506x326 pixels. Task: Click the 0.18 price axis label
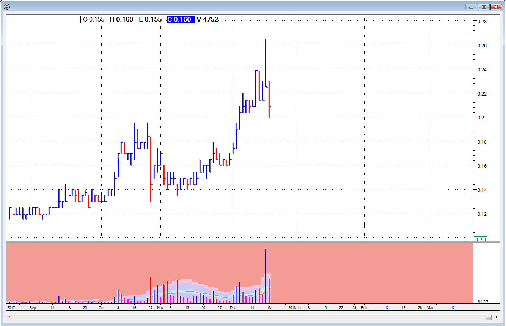(482, 142)
